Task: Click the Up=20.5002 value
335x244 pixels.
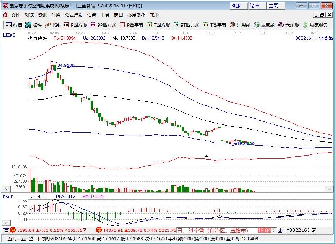Action: 94,38
